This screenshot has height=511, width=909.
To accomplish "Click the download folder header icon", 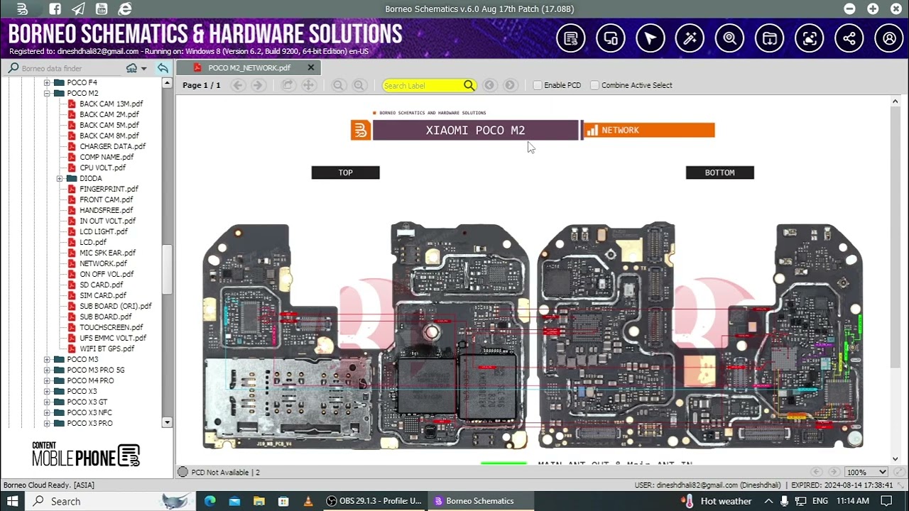I will pyautogui.click(x=770, y=38).
